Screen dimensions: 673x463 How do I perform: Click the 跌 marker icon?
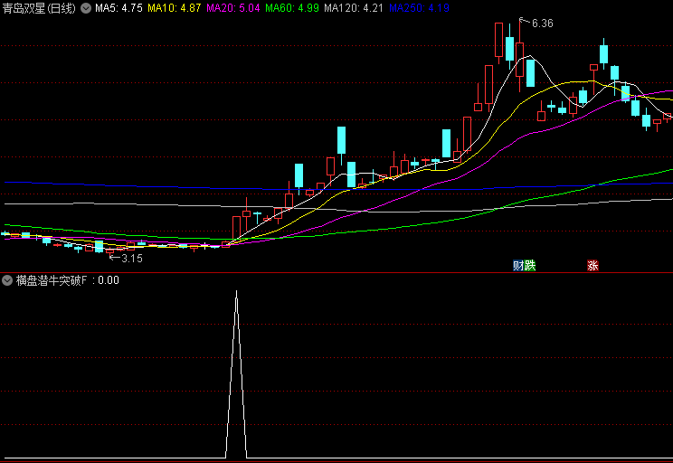coord(530,266)
